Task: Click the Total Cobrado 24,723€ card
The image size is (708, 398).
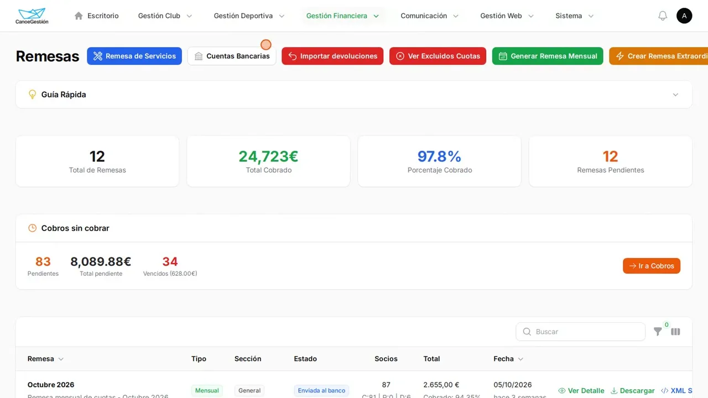Action: pos(268,161)
